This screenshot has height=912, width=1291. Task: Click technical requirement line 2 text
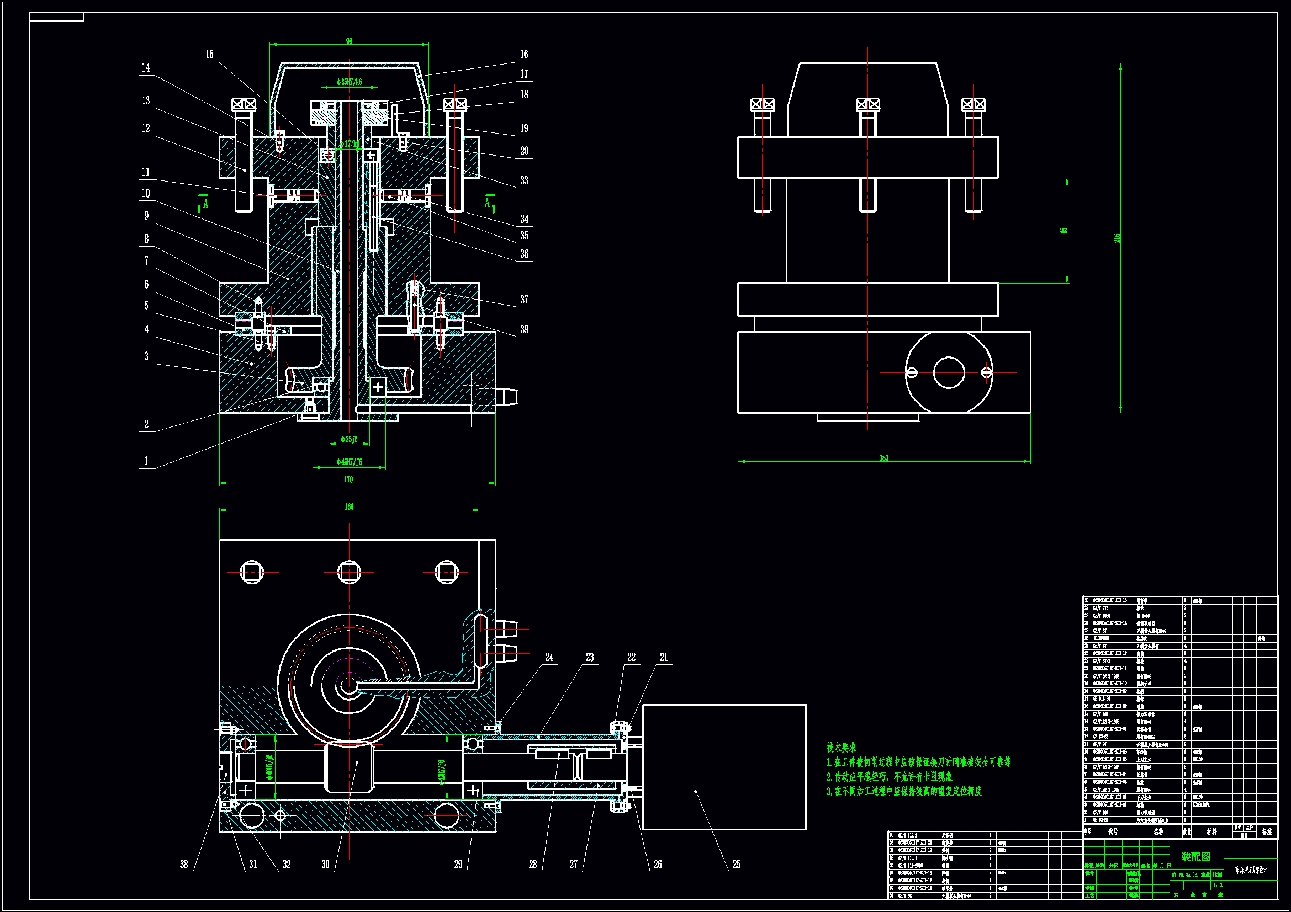pyautogui.click(x=889, y=777)
